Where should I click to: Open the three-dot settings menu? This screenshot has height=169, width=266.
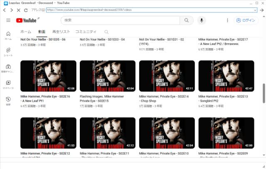[227, 20]
